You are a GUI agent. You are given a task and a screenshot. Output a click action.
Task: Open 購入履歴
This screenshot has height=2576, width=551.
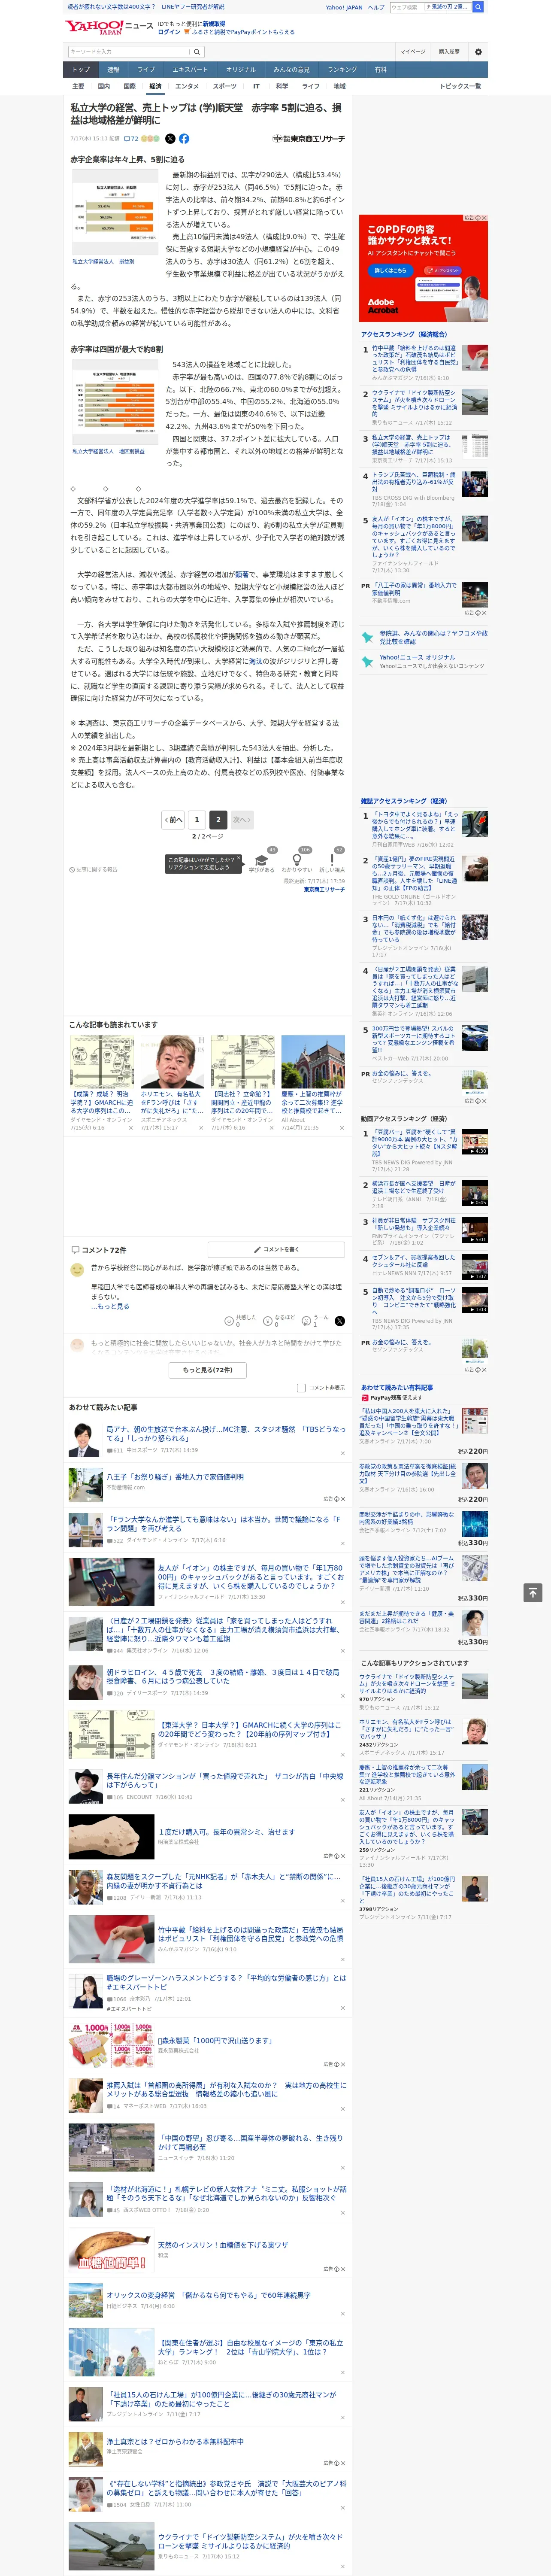[449, 52]
